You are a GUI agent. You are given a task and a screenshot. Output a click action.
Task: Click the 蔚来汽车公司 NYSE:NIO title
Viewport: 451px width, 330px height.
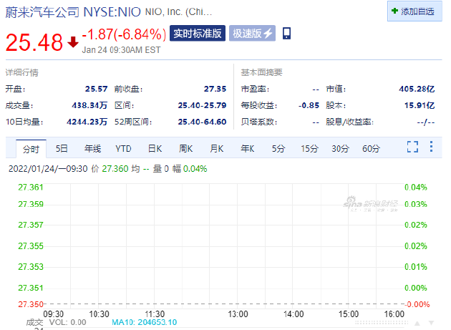coord(73,12)
